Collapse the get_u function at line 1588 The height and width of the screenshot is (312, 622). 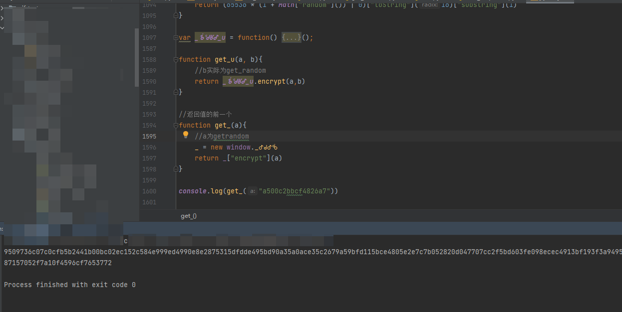click(x=176, y=59)
